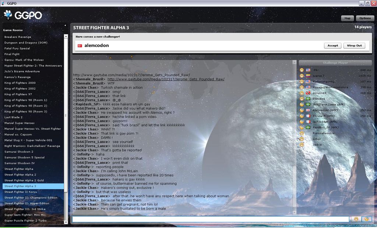
Task: Join Street Fighter III: 3rd Strike room
Action: click(33, 209)
